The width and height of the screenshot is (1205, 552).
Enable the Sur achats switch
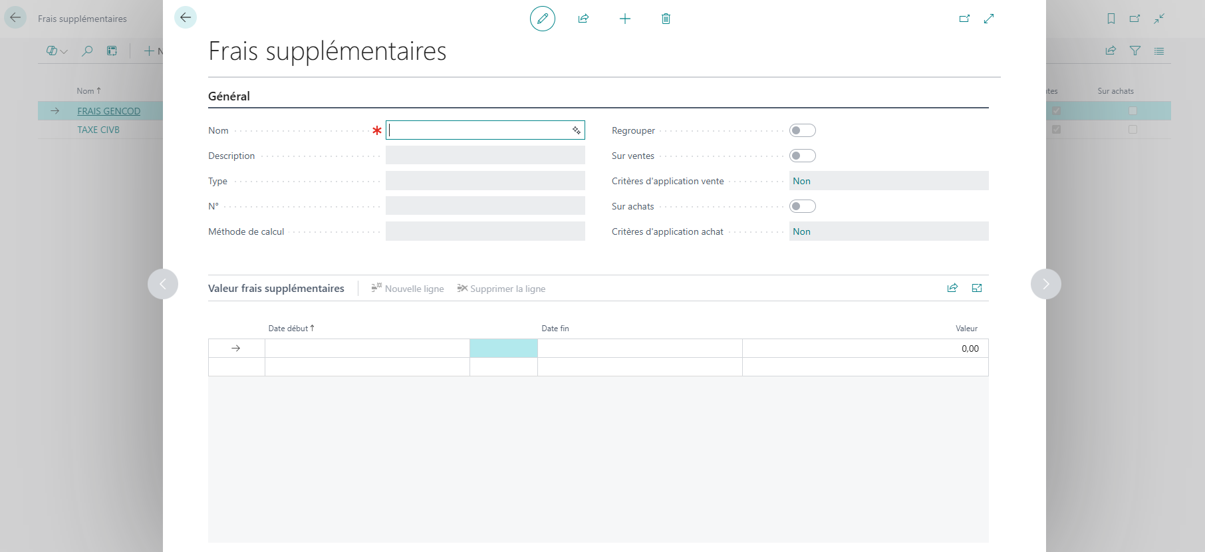click(x=803, y=206)
